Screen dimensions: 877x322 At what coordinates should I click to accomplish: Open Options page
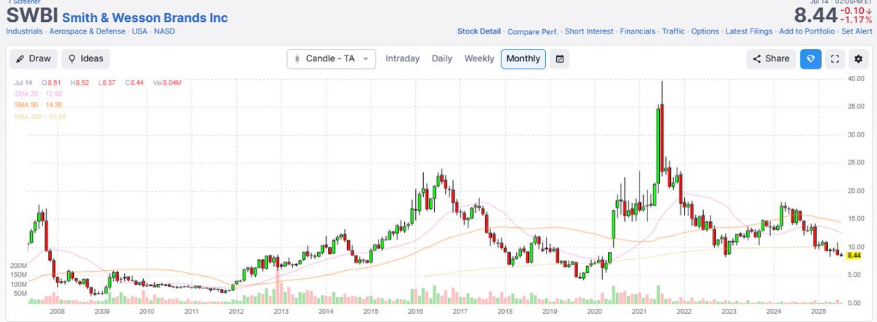(705, 31)
